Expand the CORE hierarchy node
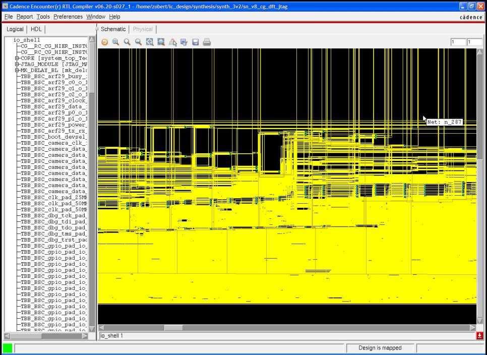 tap(17, 58)
